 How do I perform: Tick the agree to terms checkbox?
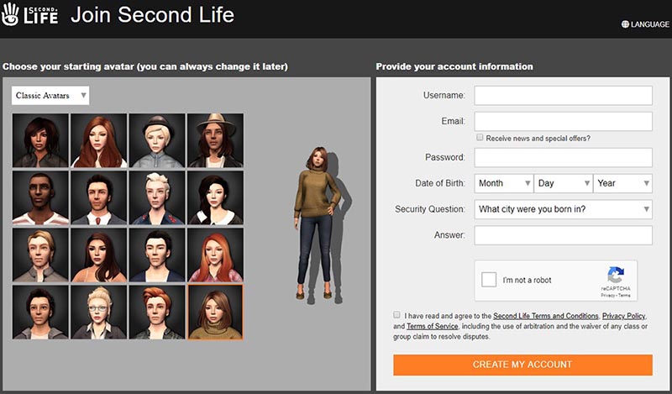point(396,315)
